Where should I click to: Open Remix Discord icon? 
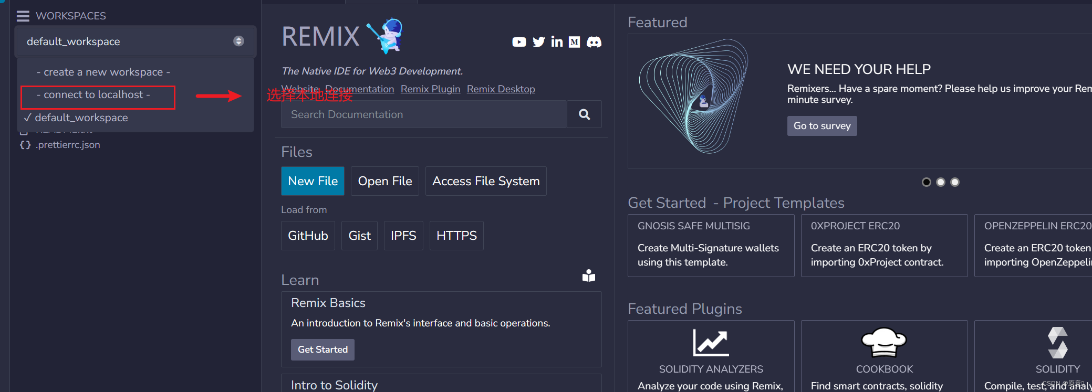[594, 42]
